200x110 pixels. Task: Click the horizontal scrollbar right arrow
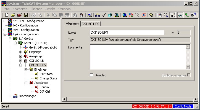196,99
